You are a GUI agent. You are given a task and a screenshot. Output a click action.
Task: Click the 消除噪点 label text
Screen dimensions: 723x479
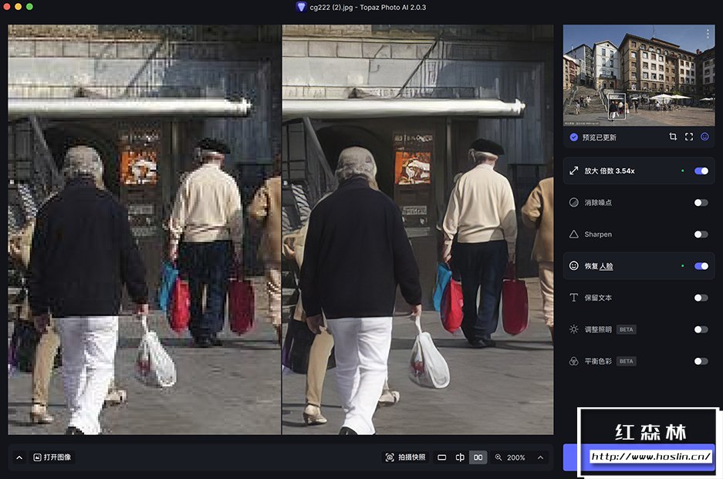[x=598, y=203]
